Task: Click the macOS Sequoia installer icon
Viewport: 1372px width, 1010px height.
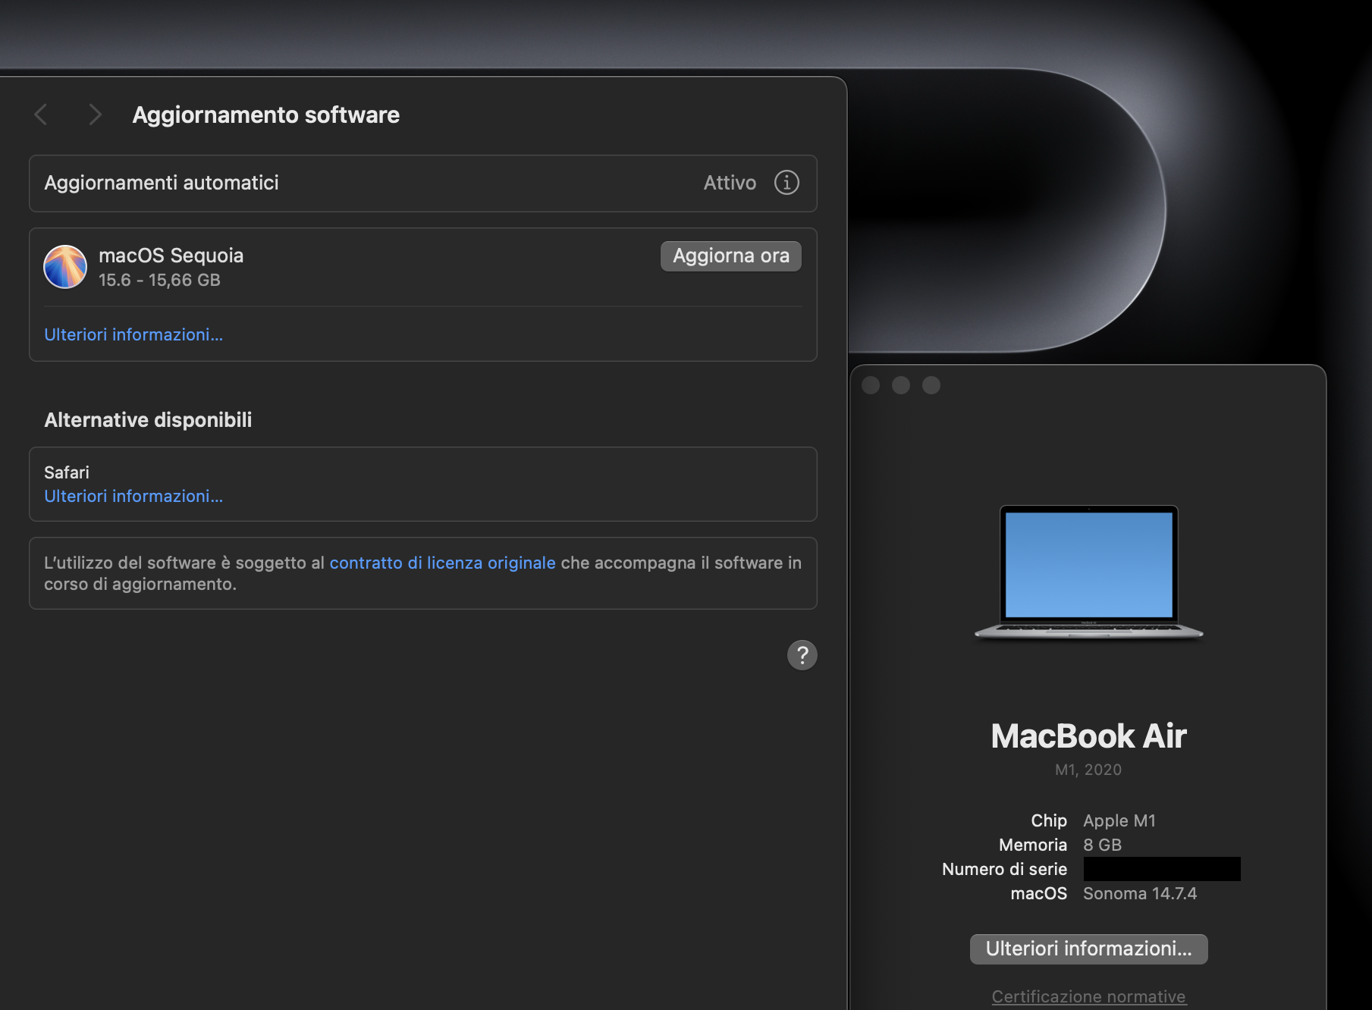Action: 66,267
